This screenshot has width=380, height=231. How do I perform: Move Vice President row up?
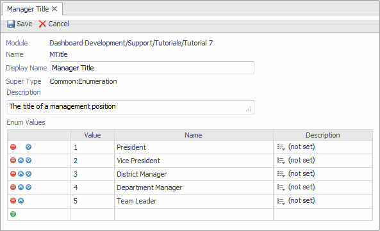click(21, 161)
